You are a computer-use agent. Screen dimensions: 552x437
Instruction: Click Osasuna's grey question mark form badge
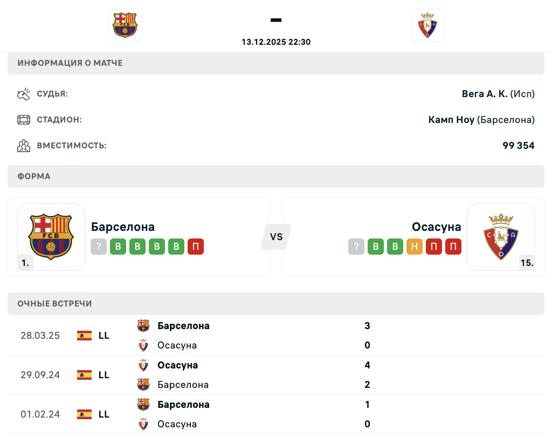[x=356, y=247]
